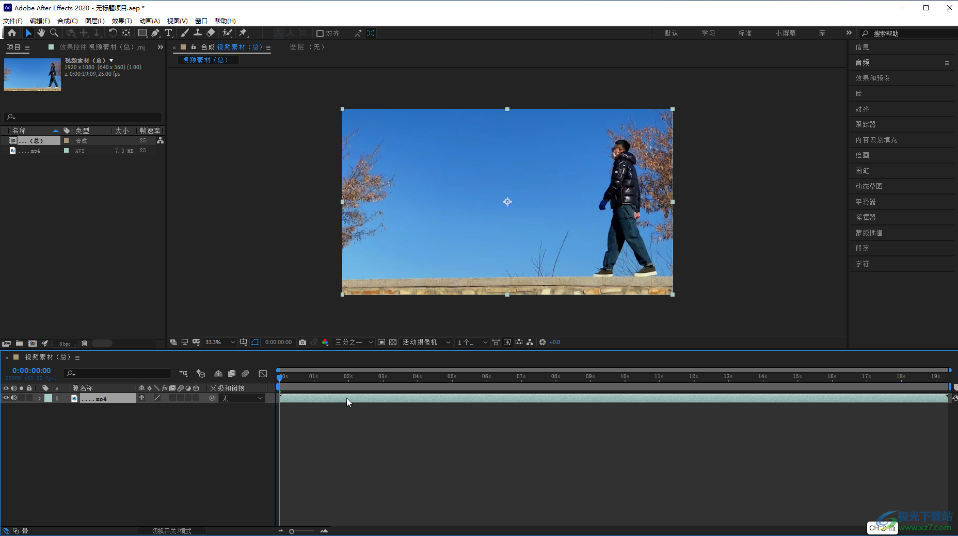Open the parent link 无 dropdown for mp4 layer
The width and height of the screenshot is (958, 536).
pyautogui.click(x=243, y=398)
